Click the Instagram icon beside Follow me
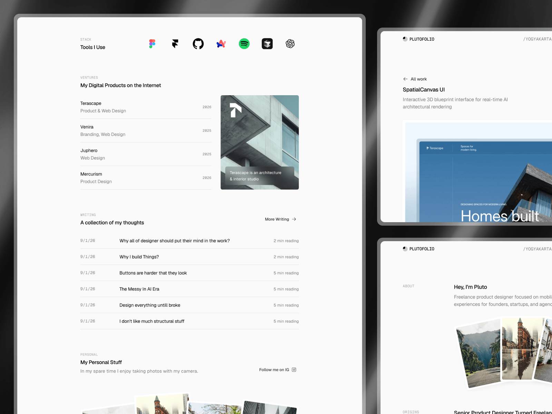Screen dimensions: 552x414 (294, 369)
